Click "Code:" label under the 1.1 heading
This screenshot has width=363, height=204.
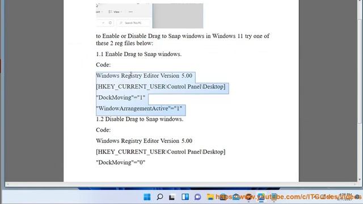click(103, 65)
